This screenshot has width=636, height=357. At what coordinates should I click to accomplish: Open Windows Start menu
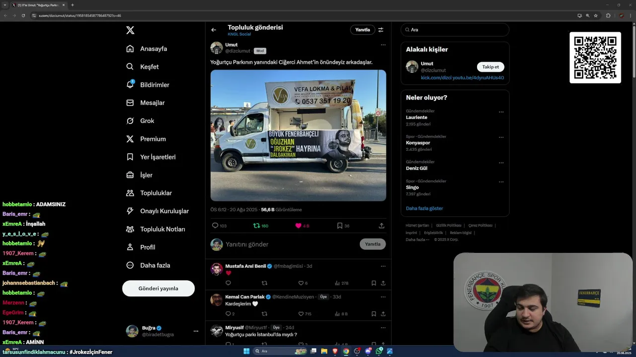[x=246, y=351]
